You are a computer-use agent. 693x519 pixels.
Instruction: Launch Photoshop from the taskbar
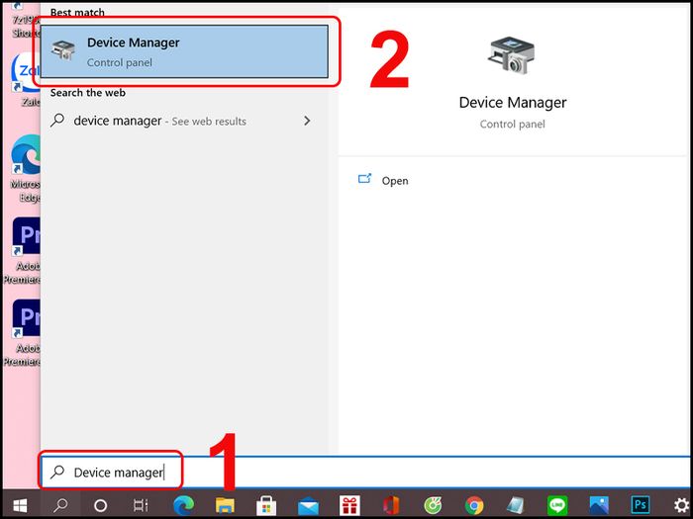pyautogui.click(x=641, y=505)
